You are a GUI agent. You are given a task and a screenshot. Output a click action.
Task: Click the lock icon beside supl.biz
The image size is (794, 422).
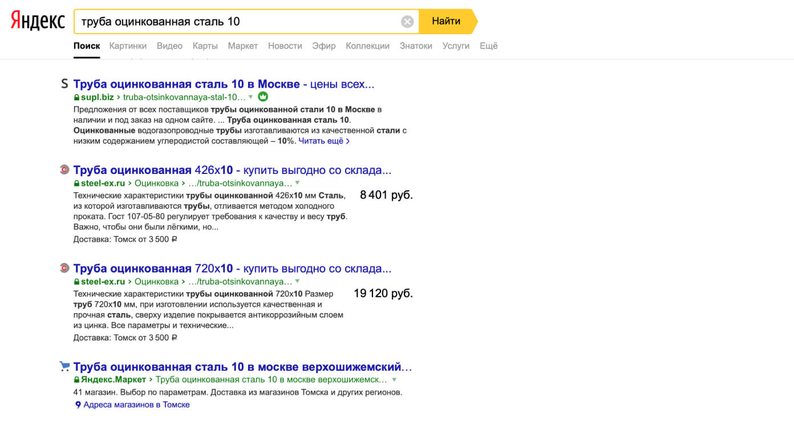tap(76, 97)
